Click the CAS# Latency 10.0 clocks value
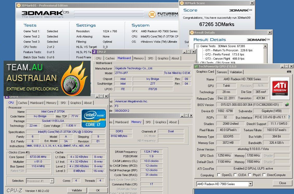The width and height of the screenshot is (294, 194). (151, 161)
